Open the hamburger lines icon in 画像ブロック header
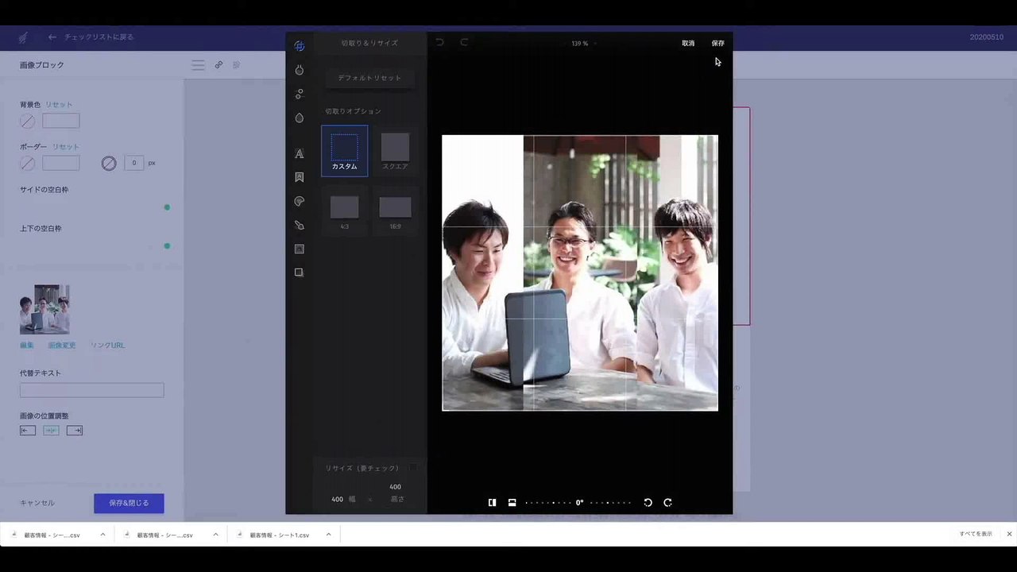Viewport: 1017px width, 572px height. pos(198,65)
